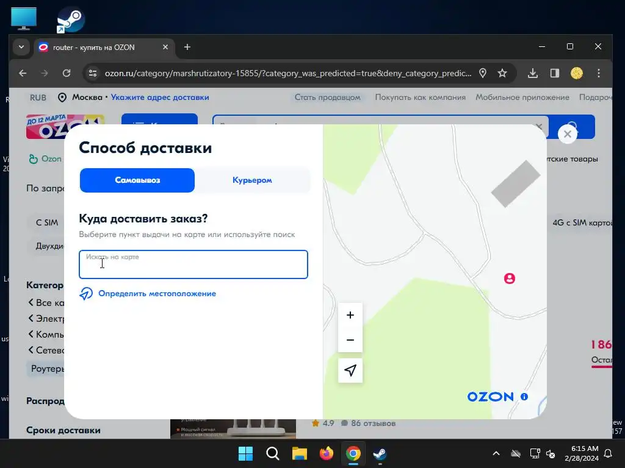Viewport: 625px width, 468px height.
Task: Switch to the Курьером delivery tab
Action: 252,180
